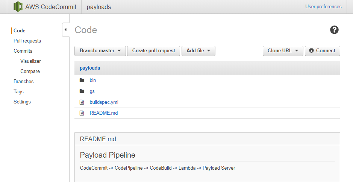Click the Connect button
353x193 pixels.
[323, 51]
